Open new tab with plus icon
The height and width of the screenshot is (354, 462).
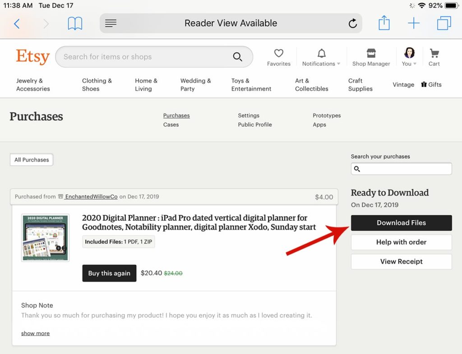point(413,23)
